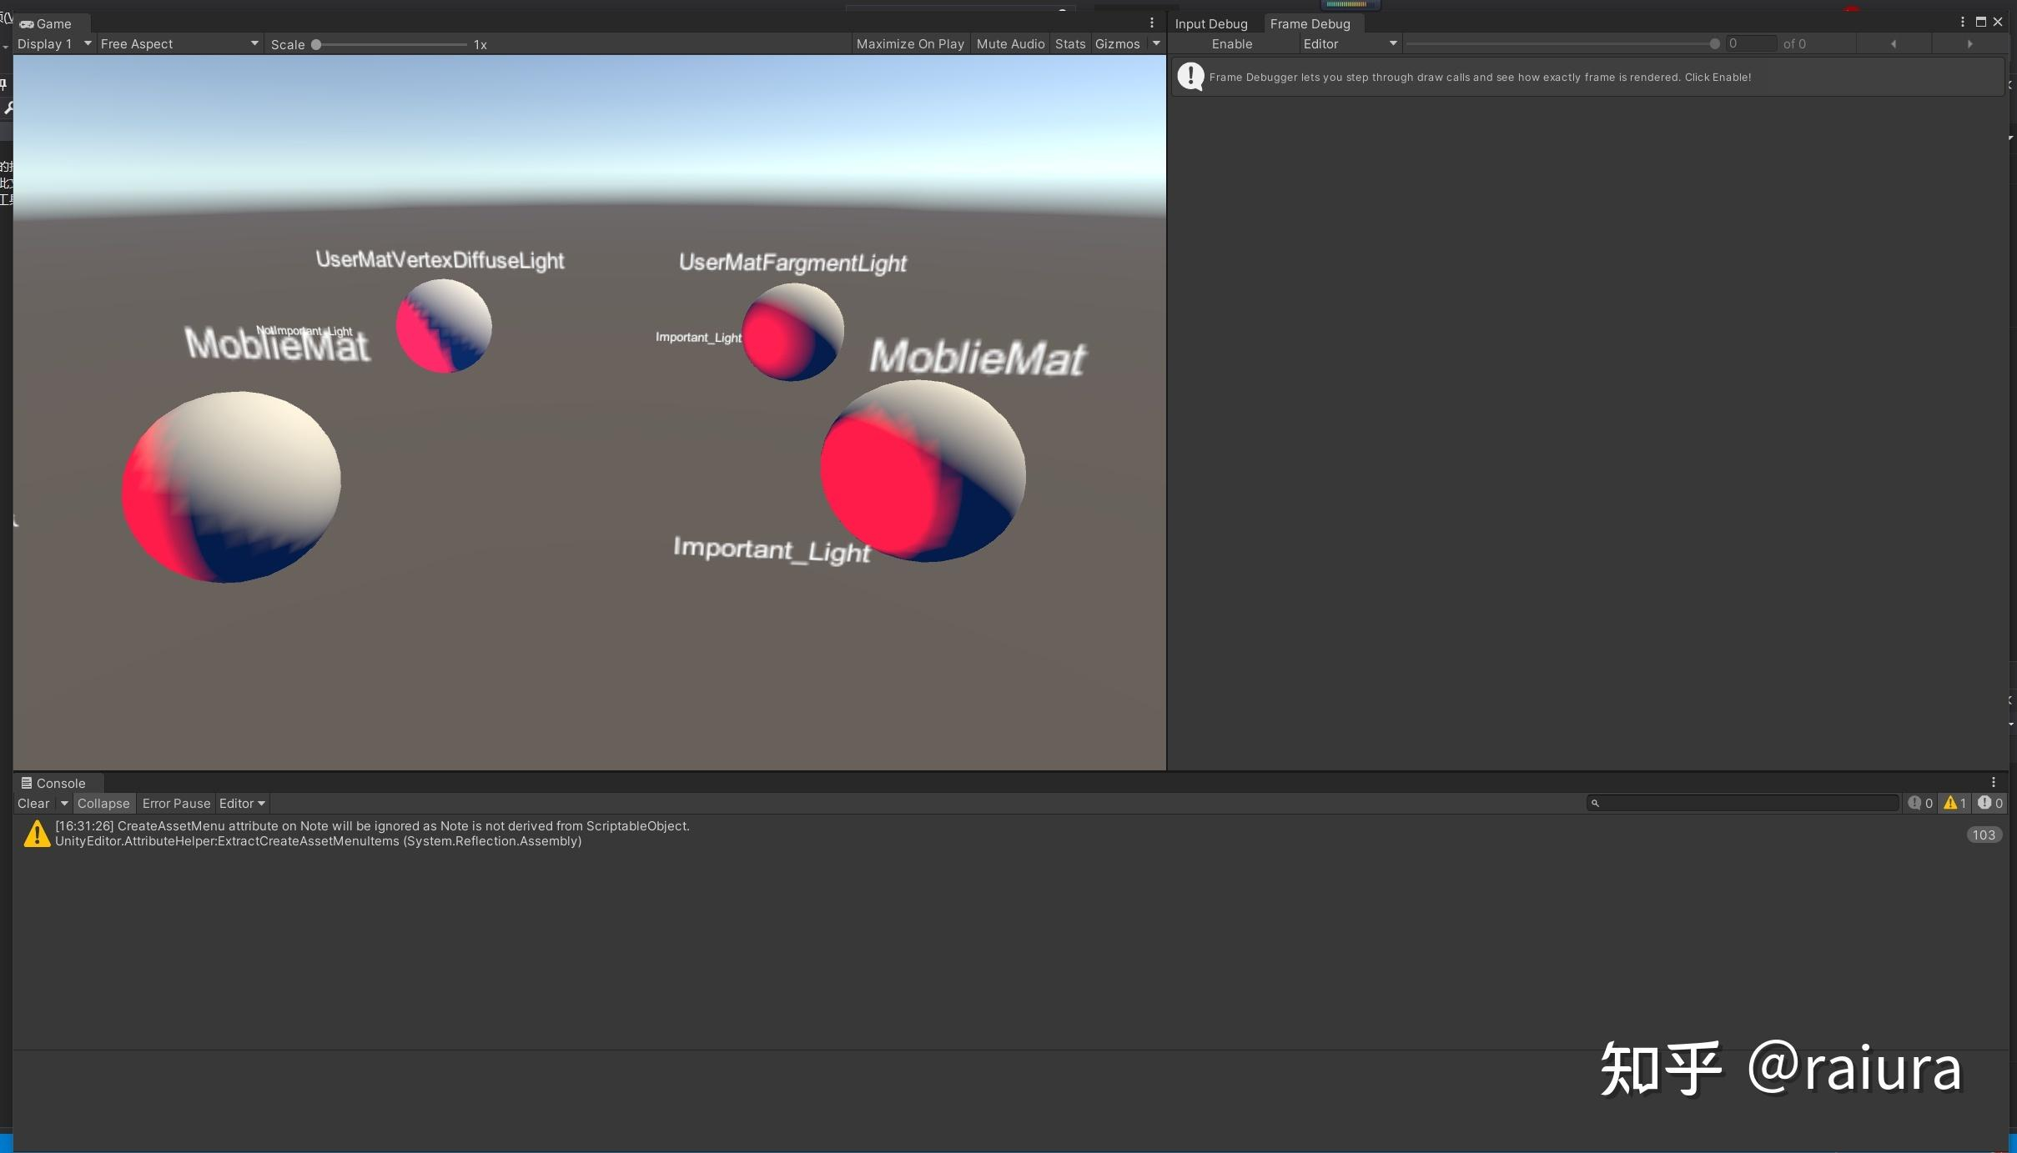Viewport: 2017px width, 1153px height.
Task: Click the Console search field
Action: pyautogui.click(x=1748, y=803)
